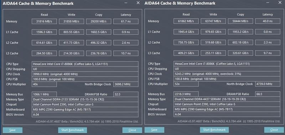The width and height of the screenshot is (285, 135).
Task: Click Memory Bus field showing 1066.1 MHz
Action: [x=44, y=94]
